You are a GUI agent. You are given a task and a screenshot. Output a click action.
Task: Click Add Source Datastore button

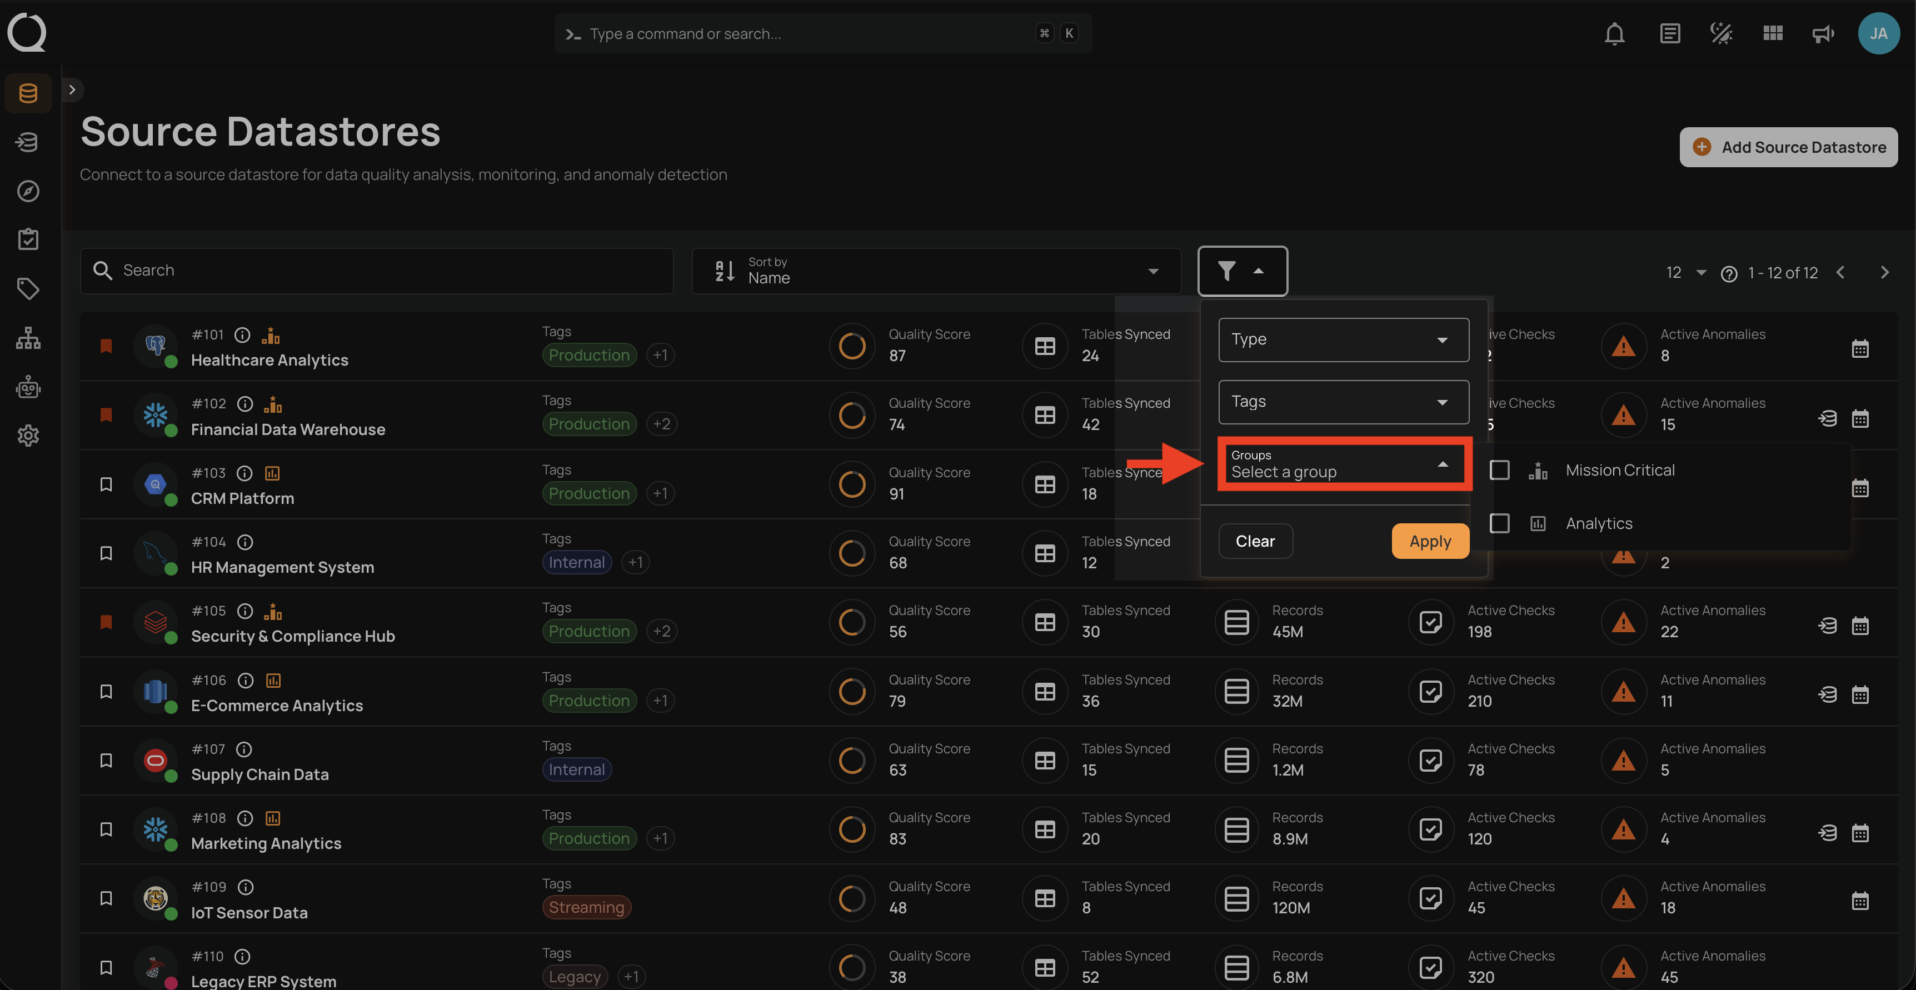pos(1788,147)
